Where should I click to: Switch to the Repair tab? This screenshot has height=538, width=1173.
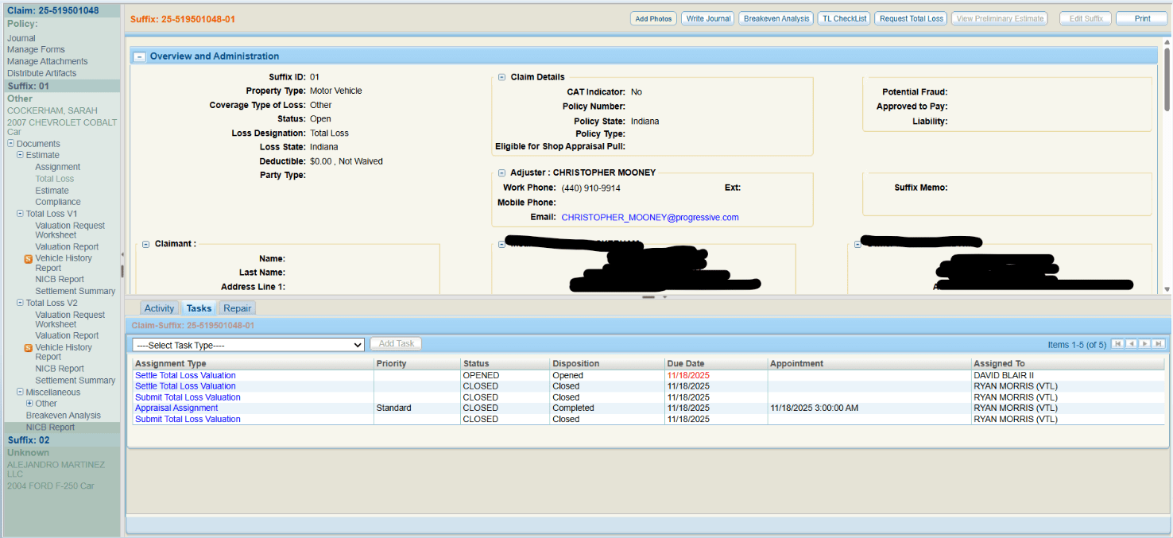(237, 308)
